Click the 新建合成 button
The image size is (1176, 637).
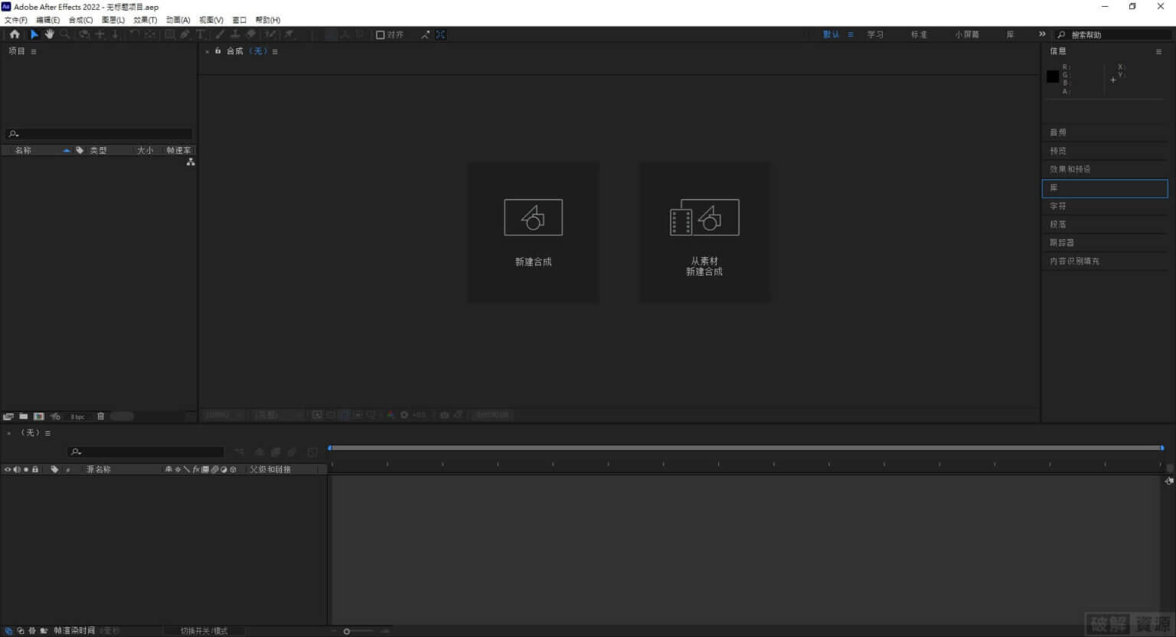[533, 232]
